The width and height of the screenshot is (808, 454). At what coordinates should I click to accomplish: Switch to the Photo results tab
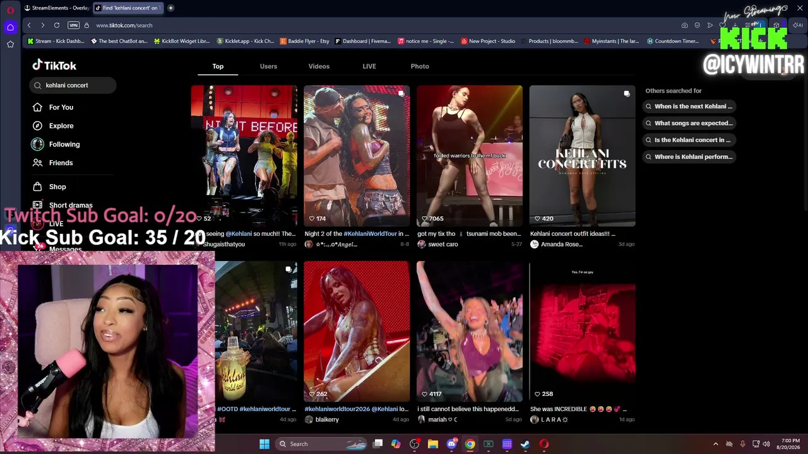420,66
